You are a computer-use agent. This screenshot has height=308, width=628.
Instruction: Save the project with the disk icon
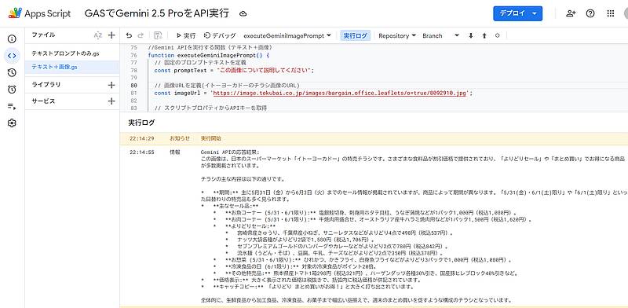[158, 35]
